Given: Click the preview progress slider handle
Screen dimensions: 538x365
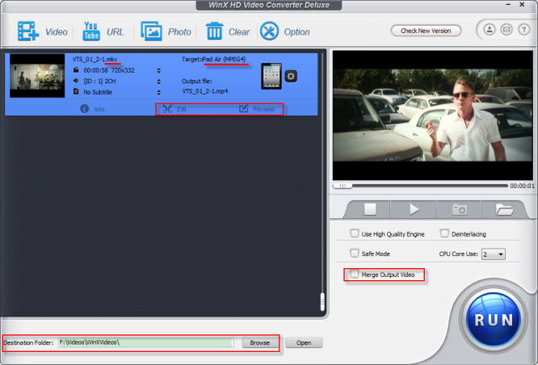Looking at the screenshot, I should click(x=343, y=186).
